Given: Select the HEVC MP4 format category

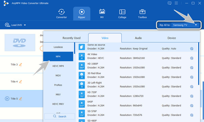Looking at the screenshot, I should [58, 66].
